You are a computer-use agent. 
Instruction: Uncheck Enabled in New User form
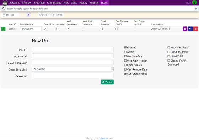[125, 47]
